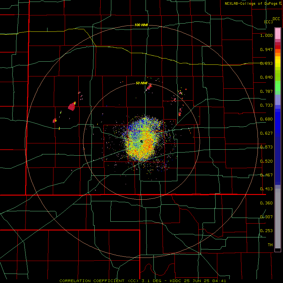
Task: Click the 0.307 value on color scale
Action: (266, 217)
